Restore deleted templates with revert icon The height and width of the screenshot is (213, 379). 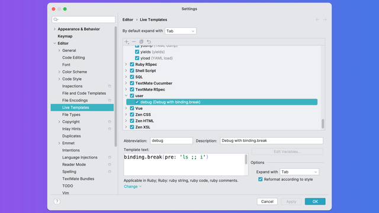pos(149,42)
